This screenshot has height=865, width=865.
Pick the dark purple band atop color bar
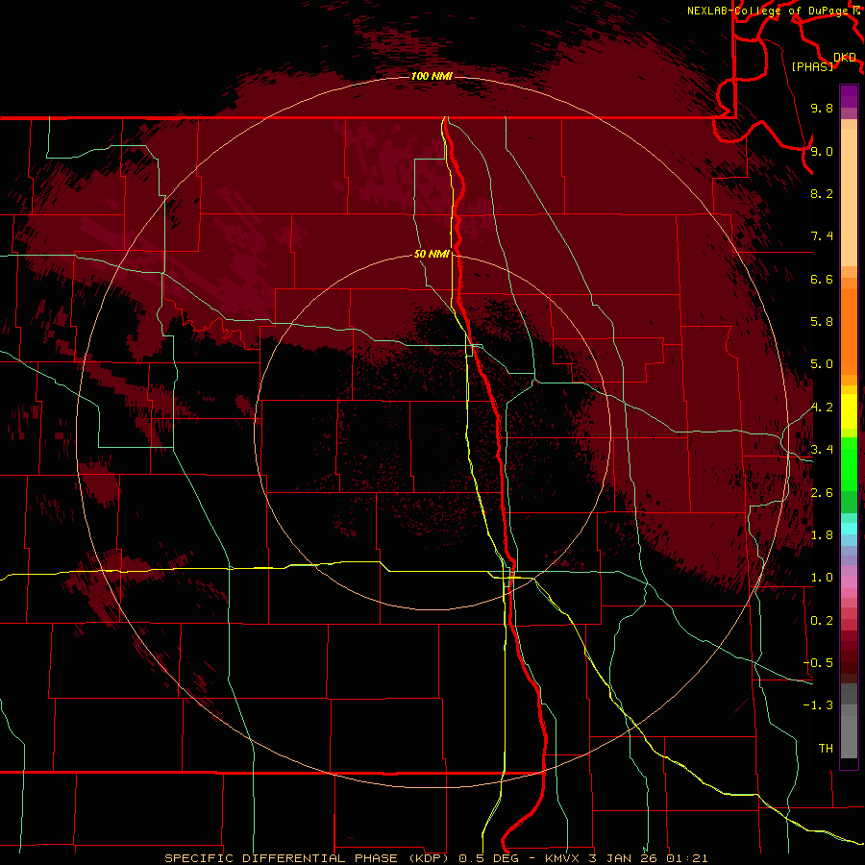tap(849, 96)
